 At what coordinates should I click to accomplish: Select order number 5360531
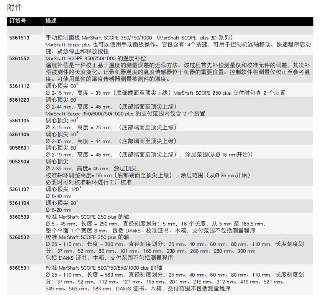coord(19,268)
